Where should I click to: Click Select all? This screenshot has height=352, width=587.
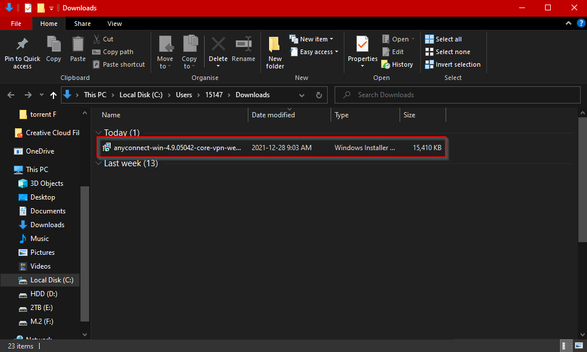pos(443,39)
